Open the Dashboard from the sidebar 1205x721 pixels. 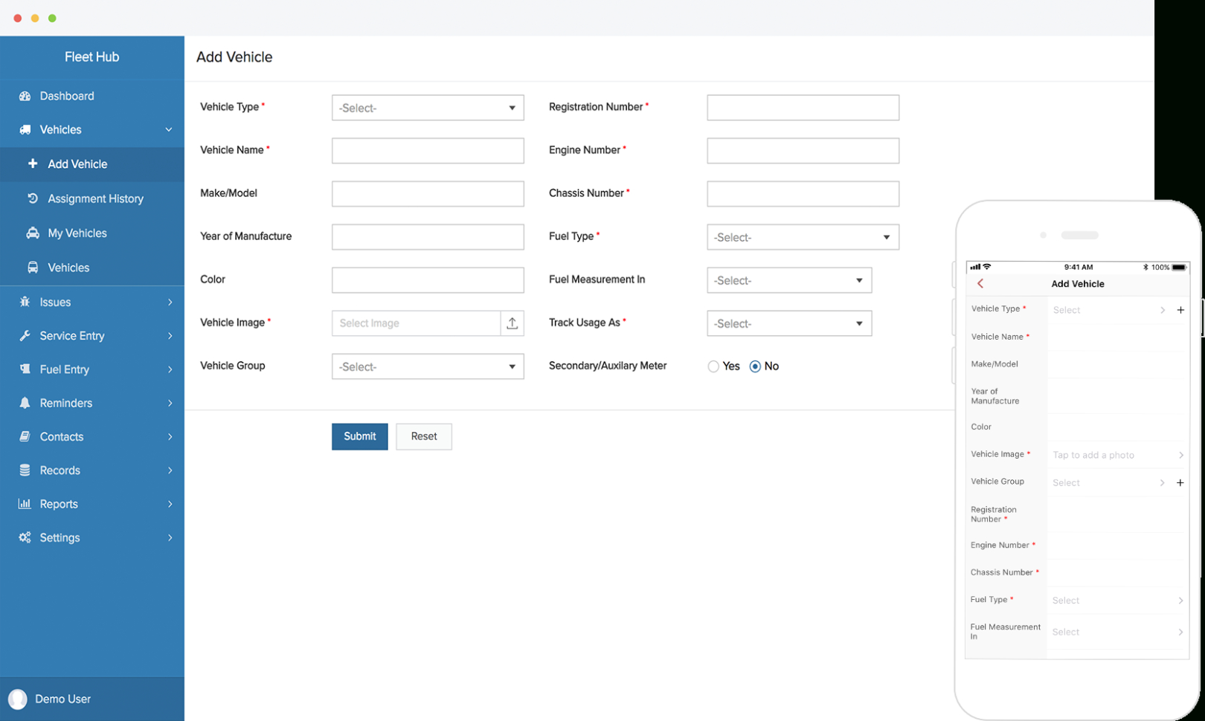point(67,96)
